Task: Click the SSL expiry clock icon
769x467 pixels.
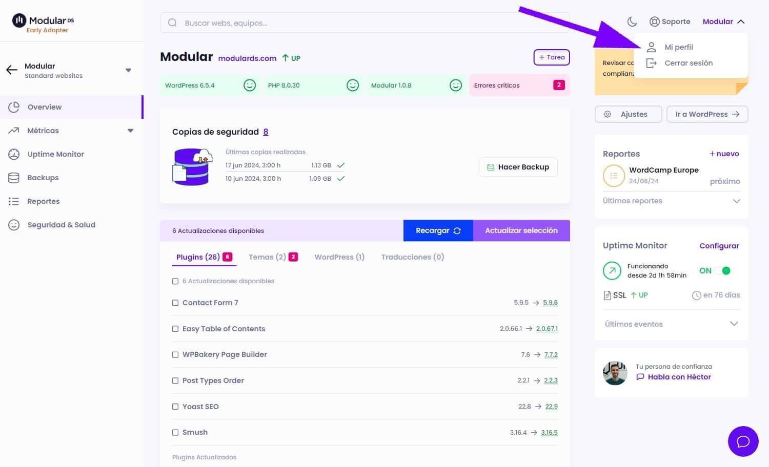Action: (696, 295)
